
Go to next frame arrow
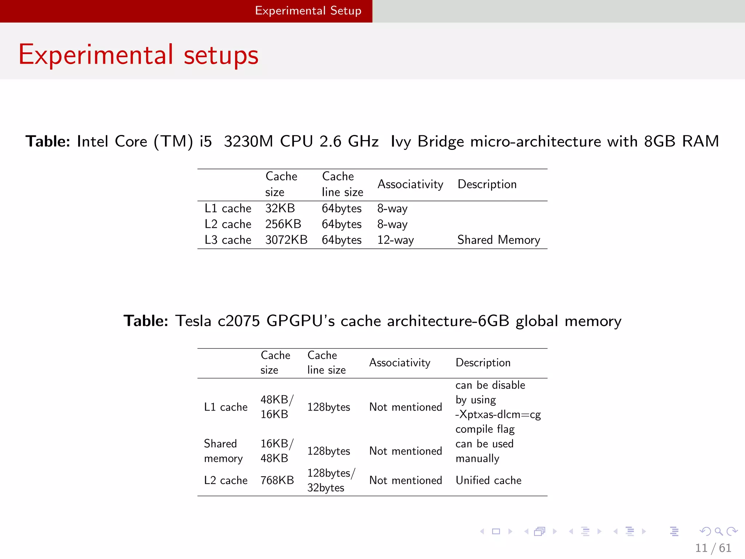[x=555, y=531]
